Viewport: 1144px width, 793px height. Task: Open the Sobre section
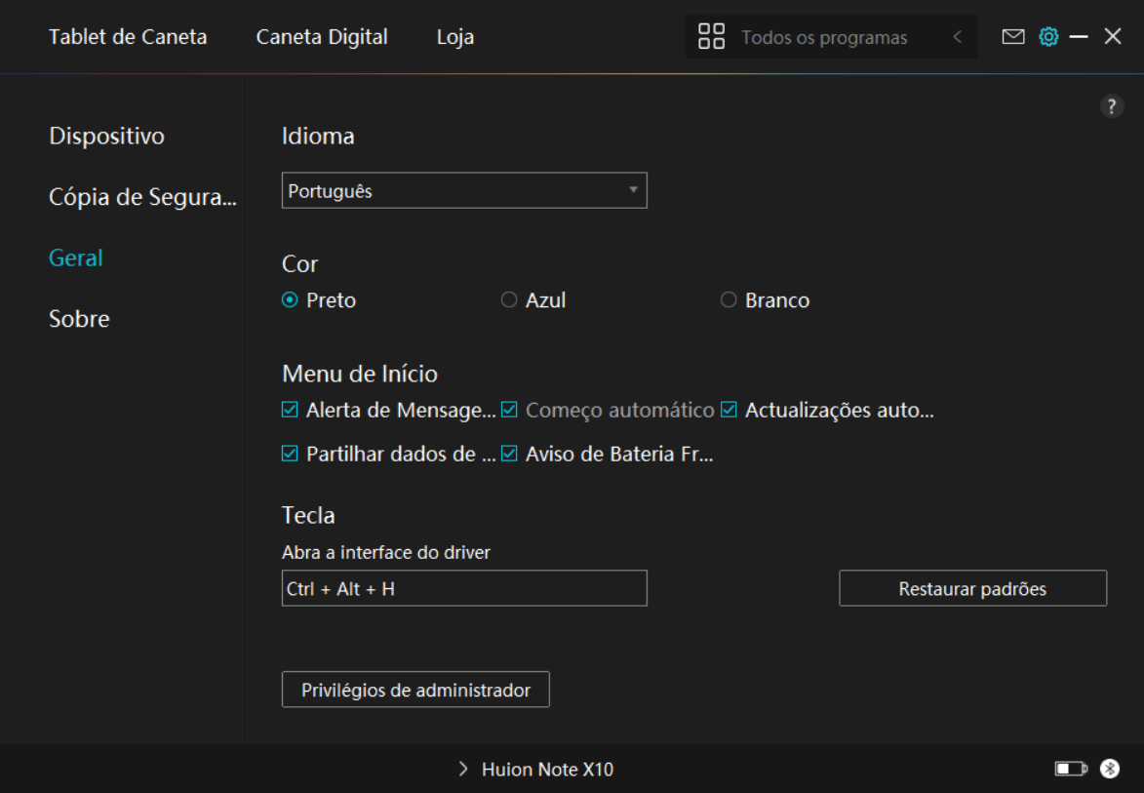coord(79,319)
